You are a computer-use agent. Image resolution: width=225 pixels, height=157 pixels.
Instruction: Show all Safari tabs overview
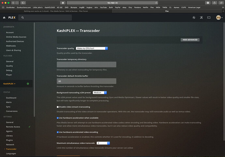221,3
